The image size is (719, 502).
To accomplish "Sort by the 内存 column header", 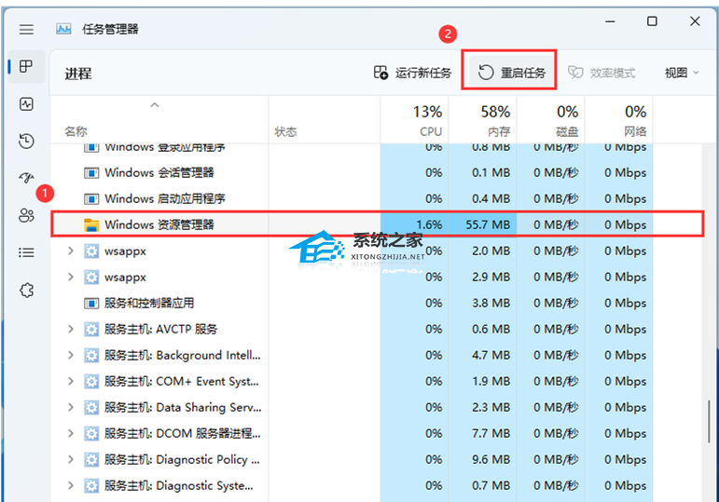I will click(x=482, y=120).
